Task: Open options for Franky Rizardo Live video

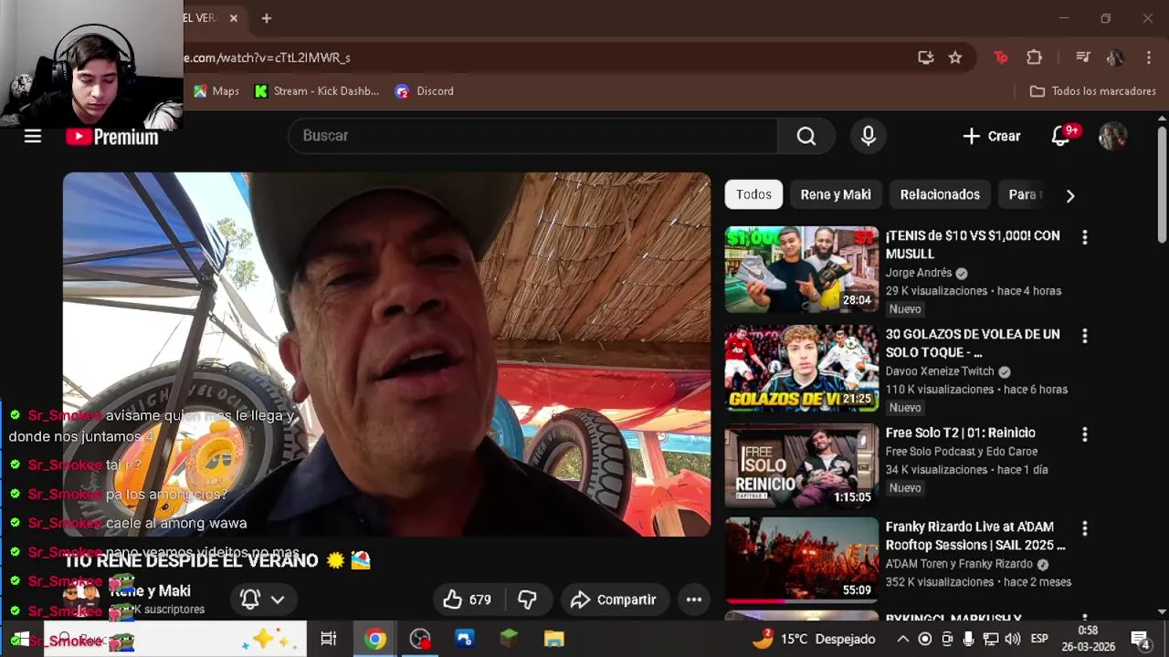Action: pyautogui.click(x=1084, y=528)
